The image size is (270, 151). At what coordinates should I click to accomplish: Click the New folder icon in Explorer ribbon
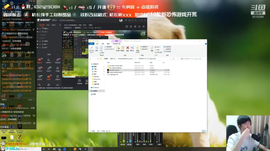coord(138,48)
